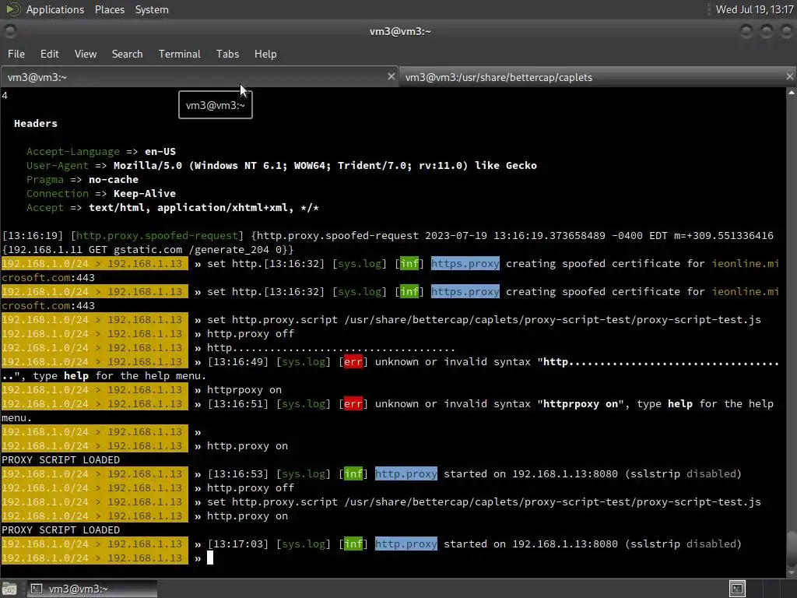Open the terminal File menu

point(16,54)
